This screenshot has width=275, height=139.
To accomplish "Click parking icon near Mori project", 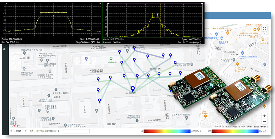I will tap(86, 59).
